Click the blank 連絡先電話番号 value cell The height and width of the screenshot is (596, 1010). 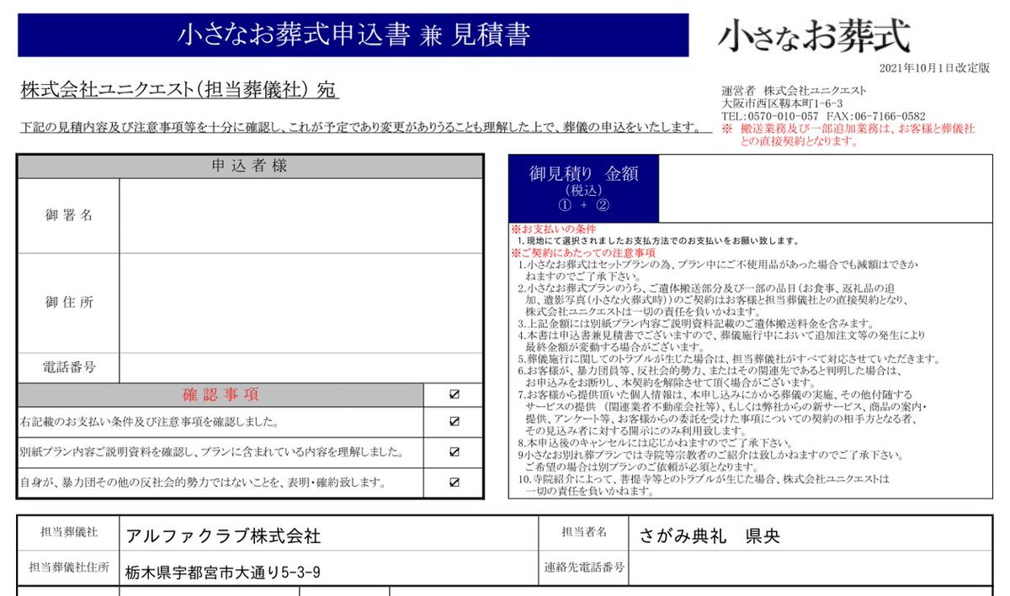click(x=811, y=568)
